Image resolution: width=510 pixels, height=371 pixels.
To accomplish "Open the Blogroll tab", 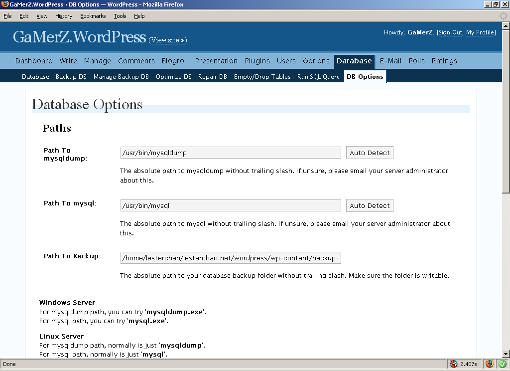I will point(175,61).
